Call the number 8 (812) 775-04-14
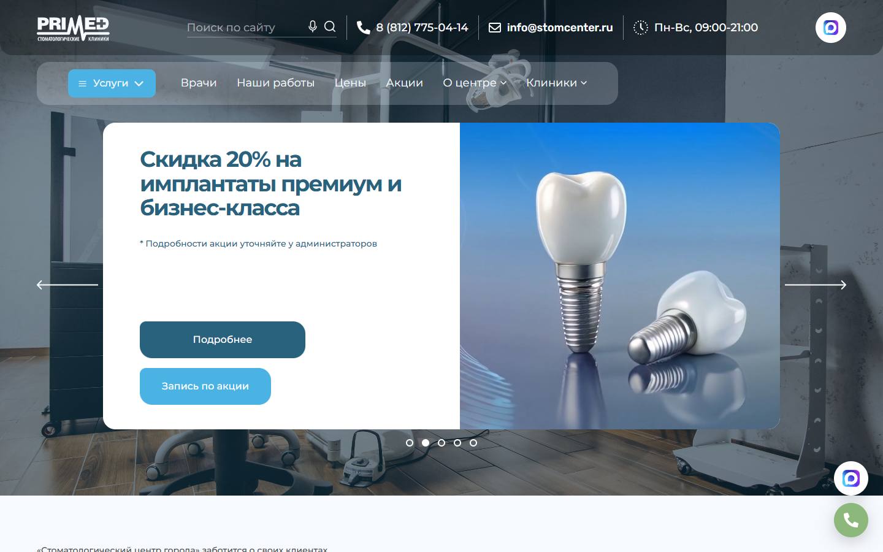Viewport: 883px width, 552px height. pyautogui.click(x=422, y=28)
